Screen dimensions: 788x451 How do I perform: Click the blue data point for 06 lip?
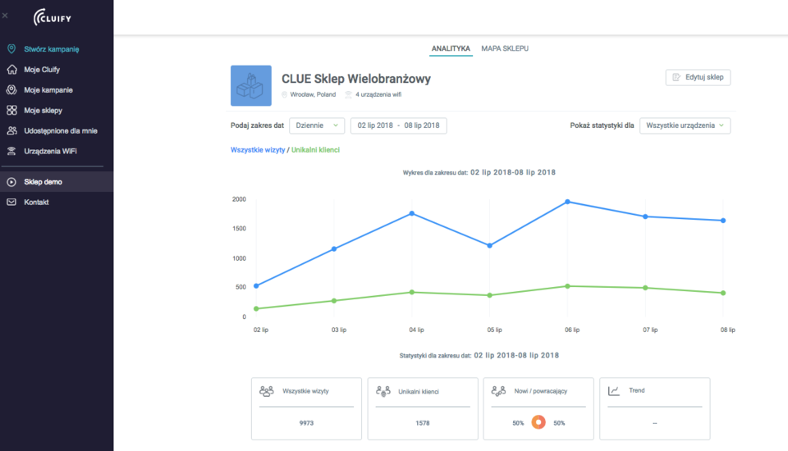[x=567, y=202]
